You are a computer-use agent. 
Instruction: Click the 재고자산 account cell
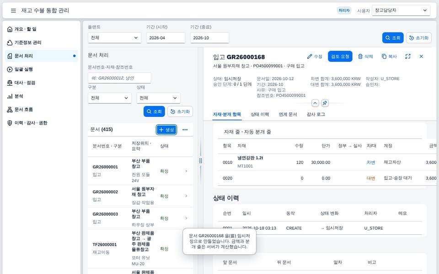tap(392, 162)
